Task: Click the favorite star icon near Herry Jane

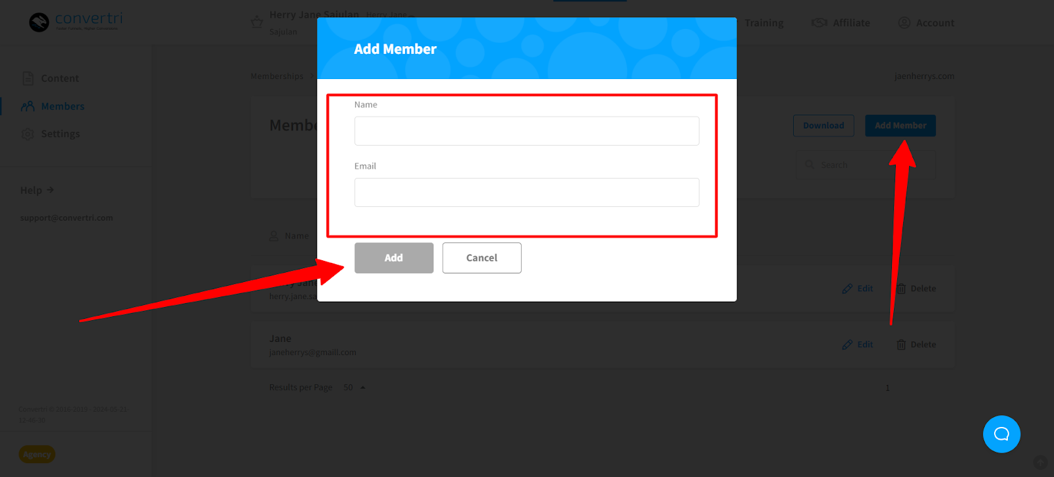Action: [257, 22]
